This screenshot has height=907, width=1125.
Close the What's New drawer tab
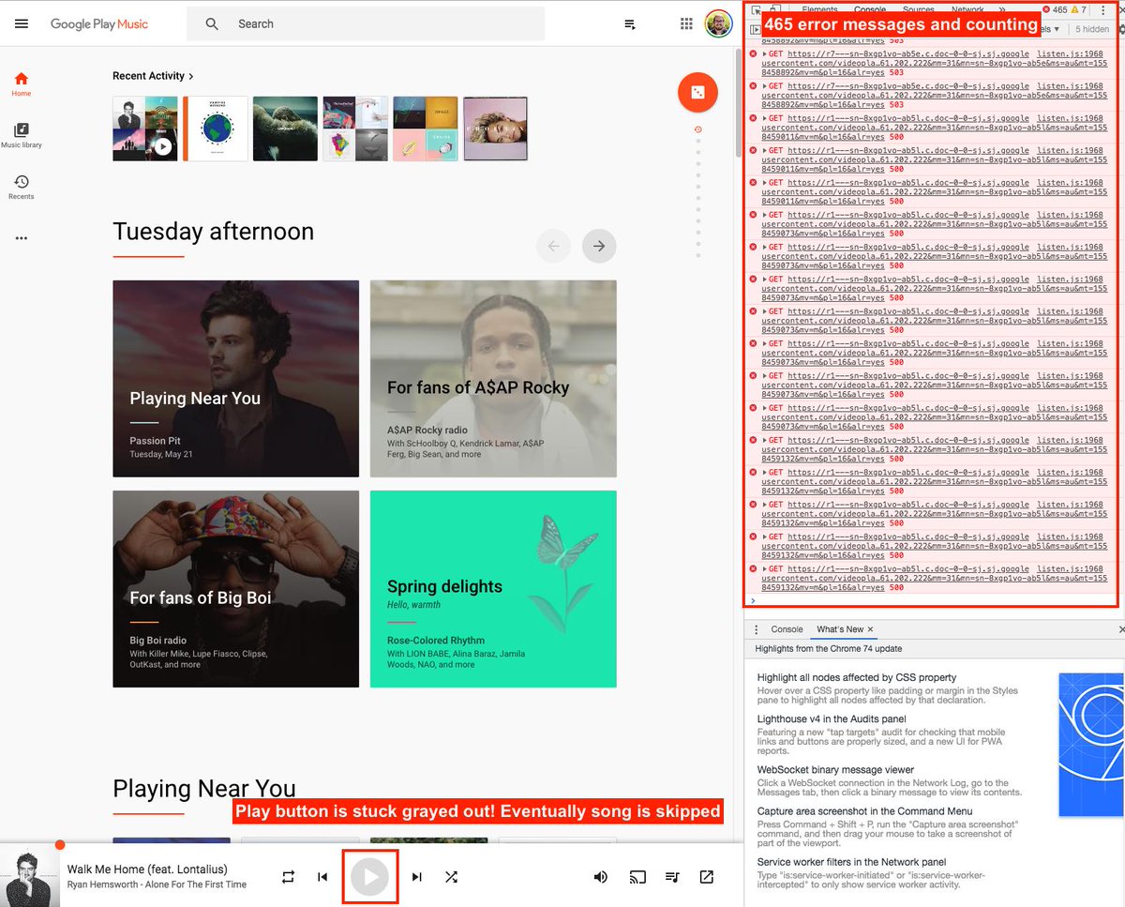(870, 629)
